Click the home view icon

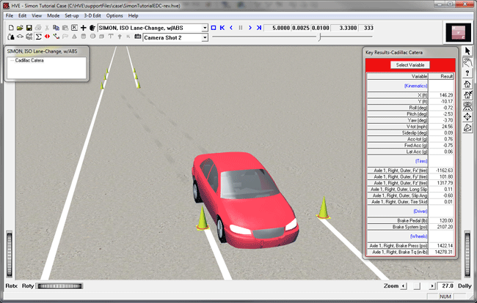click(467, 84)
